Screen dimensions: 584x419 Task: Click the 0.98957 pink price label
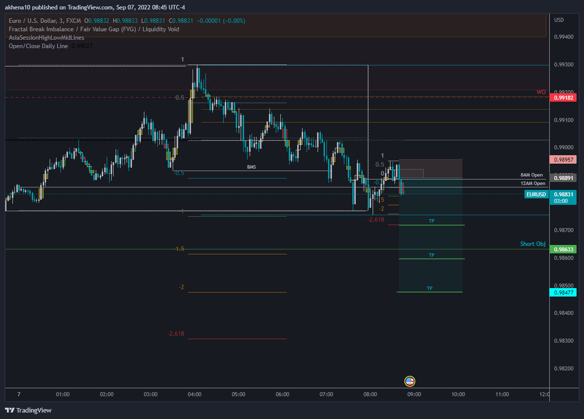coord(563,160)
